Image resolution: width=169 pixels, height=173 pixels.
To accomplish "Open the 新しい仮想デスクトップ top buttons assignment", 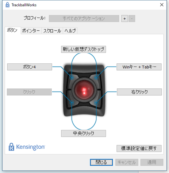I will 83,49.
